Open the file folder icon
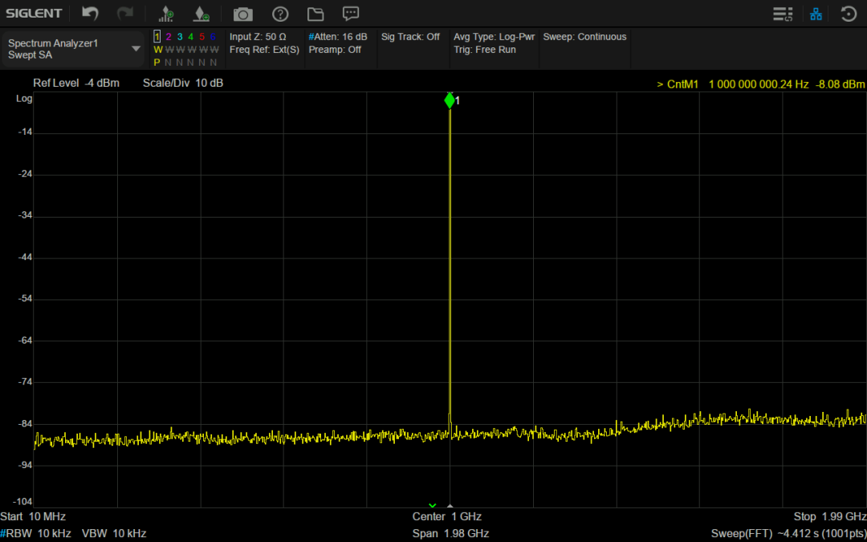 (x=315, y=14)
